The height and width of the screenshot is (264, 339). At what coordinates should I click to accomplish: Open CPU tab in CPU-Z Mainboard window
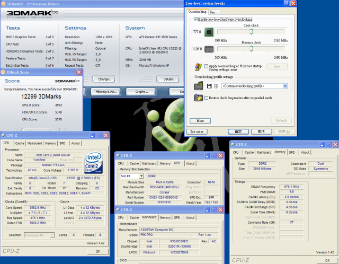[x=121, y=218]
